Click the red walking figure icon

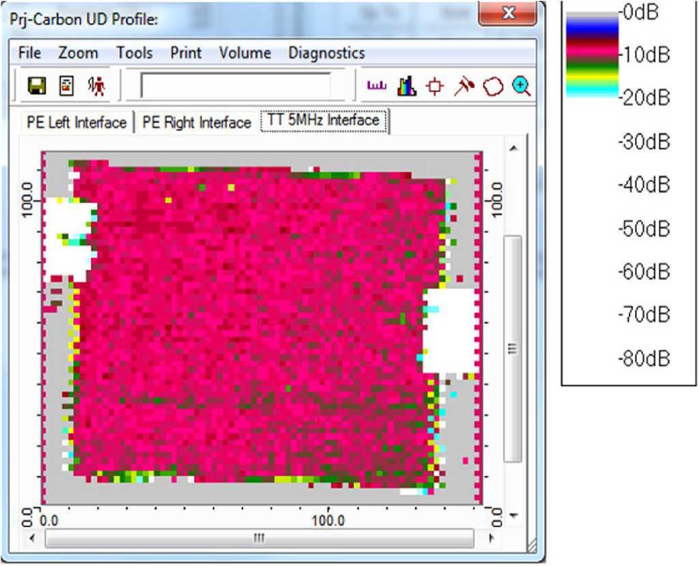coord(98,86)
